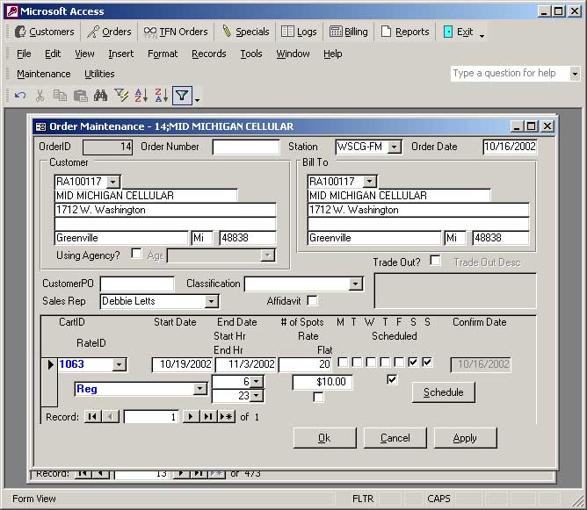Click the Cancel button
Screen dimensions: 587x510
coord(395,438)
